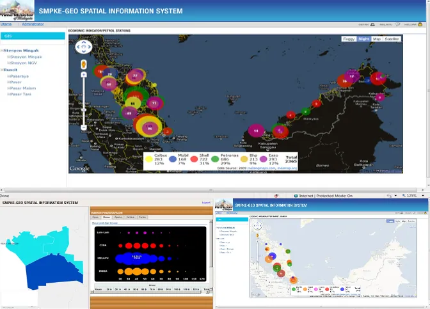Open the Agama tab in the population panel
This screenshot has height=309, width=430.
click(118, 217)
